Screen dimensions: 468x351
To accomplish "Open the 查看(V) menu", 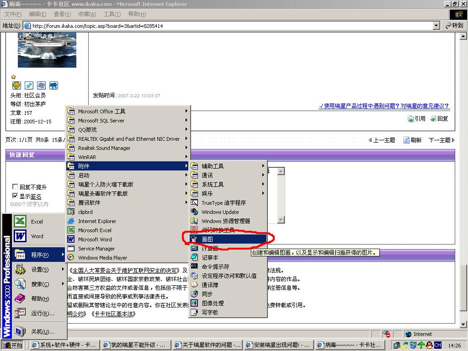I will coord(62,14).
